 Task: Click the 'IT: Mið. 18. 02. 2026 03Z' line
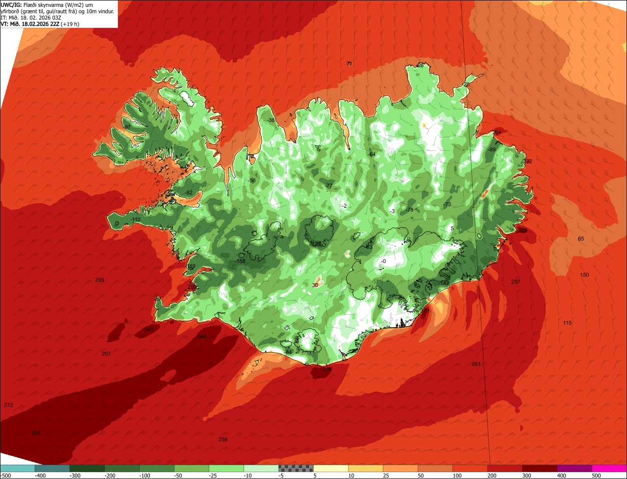tap(31, 18)
